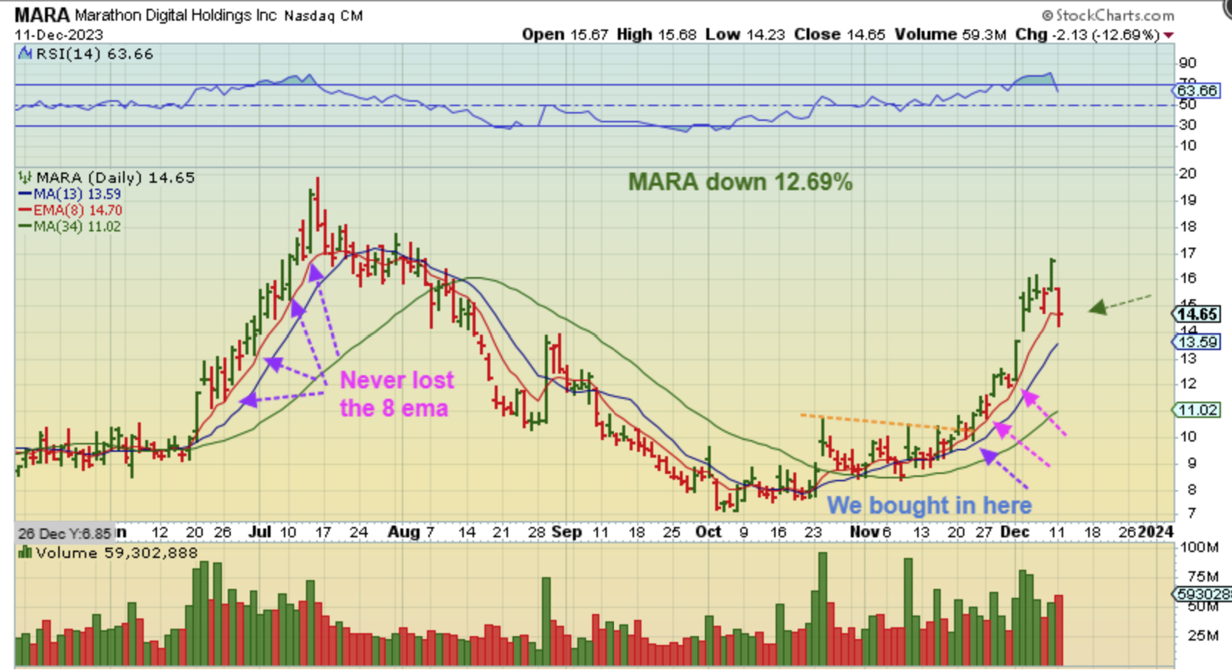Click the 8 label on the price axis
The image size is (1232, 670).
coord(1192,490)
